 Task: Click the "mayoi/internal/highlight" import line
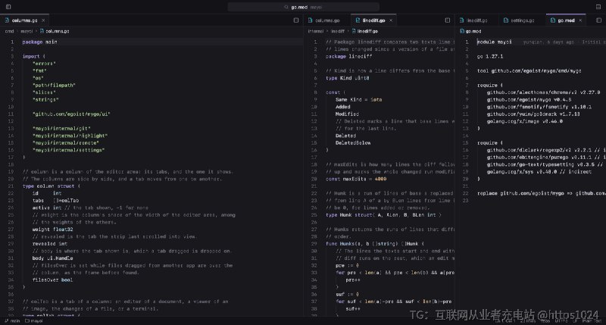70,136
